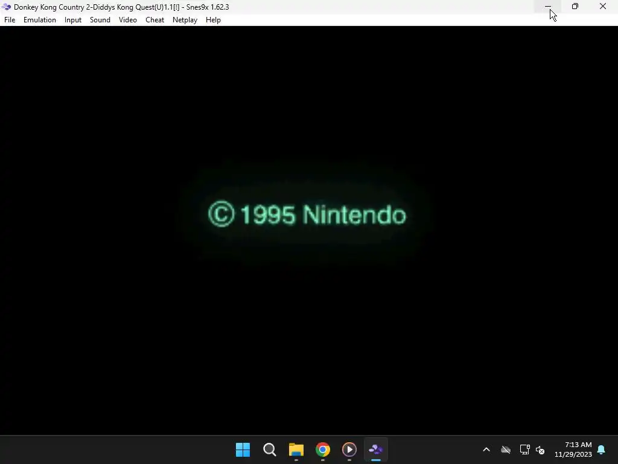Open the Cheat menu
618x464 pixels.
[154, 20]
